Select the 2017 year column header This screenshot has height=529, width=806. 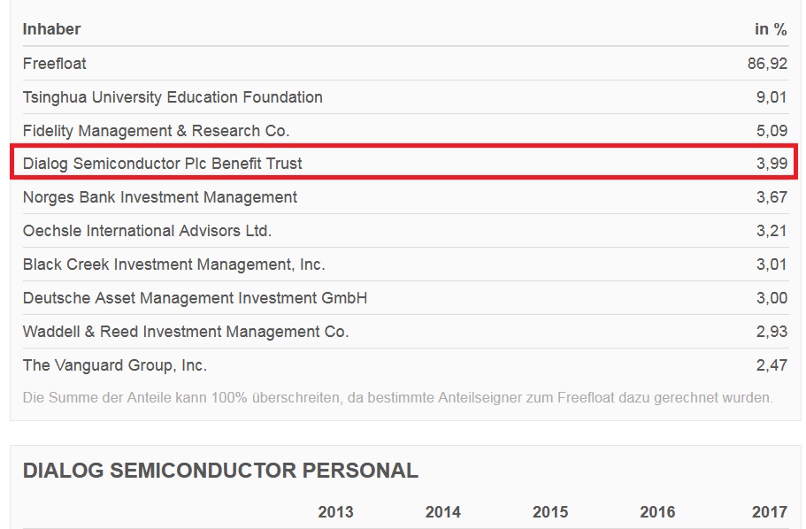769,512
